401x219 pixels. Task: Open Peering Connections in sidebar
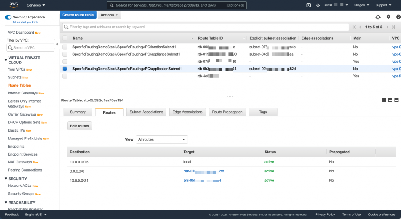coord(25,170)
